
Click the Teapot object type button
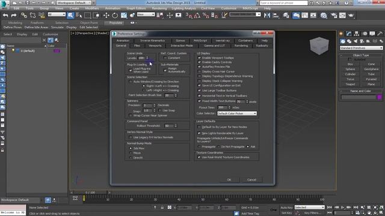[x=350, y=84]
